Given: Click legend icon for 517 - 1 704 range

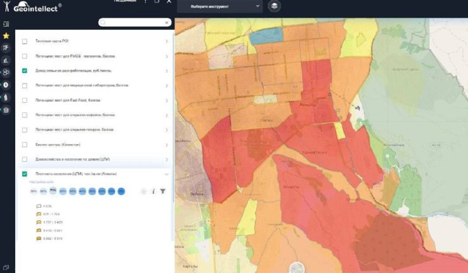Looking at the screenshot, I should [x=39, y=214].
